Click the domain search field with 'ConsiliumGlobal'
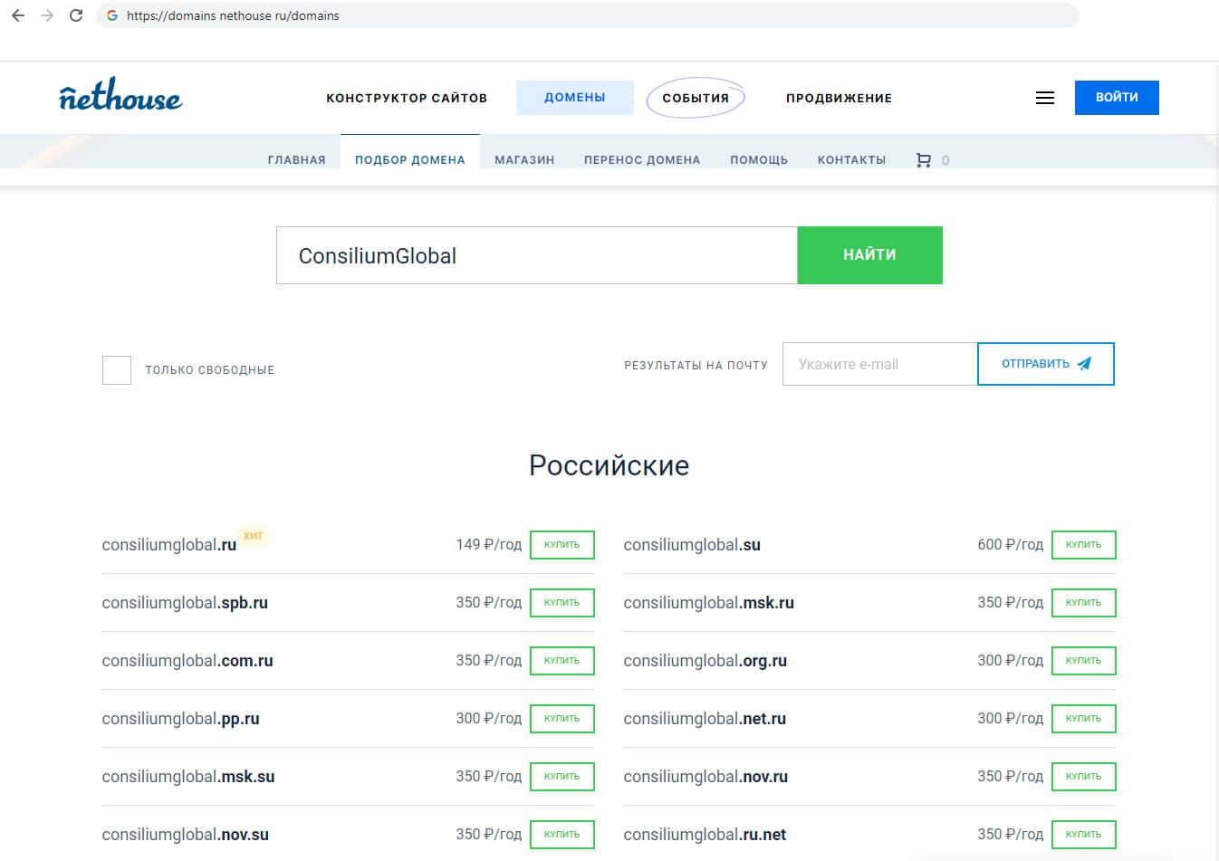 tap(536, 255)
